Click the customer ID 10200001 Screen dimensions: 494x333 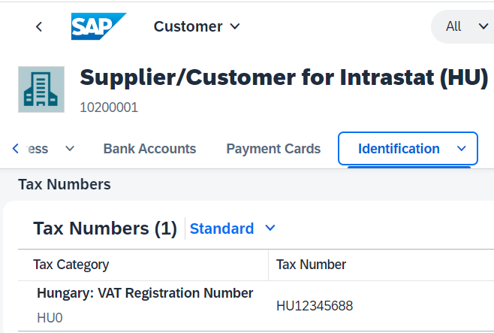(x=109, y=107)
